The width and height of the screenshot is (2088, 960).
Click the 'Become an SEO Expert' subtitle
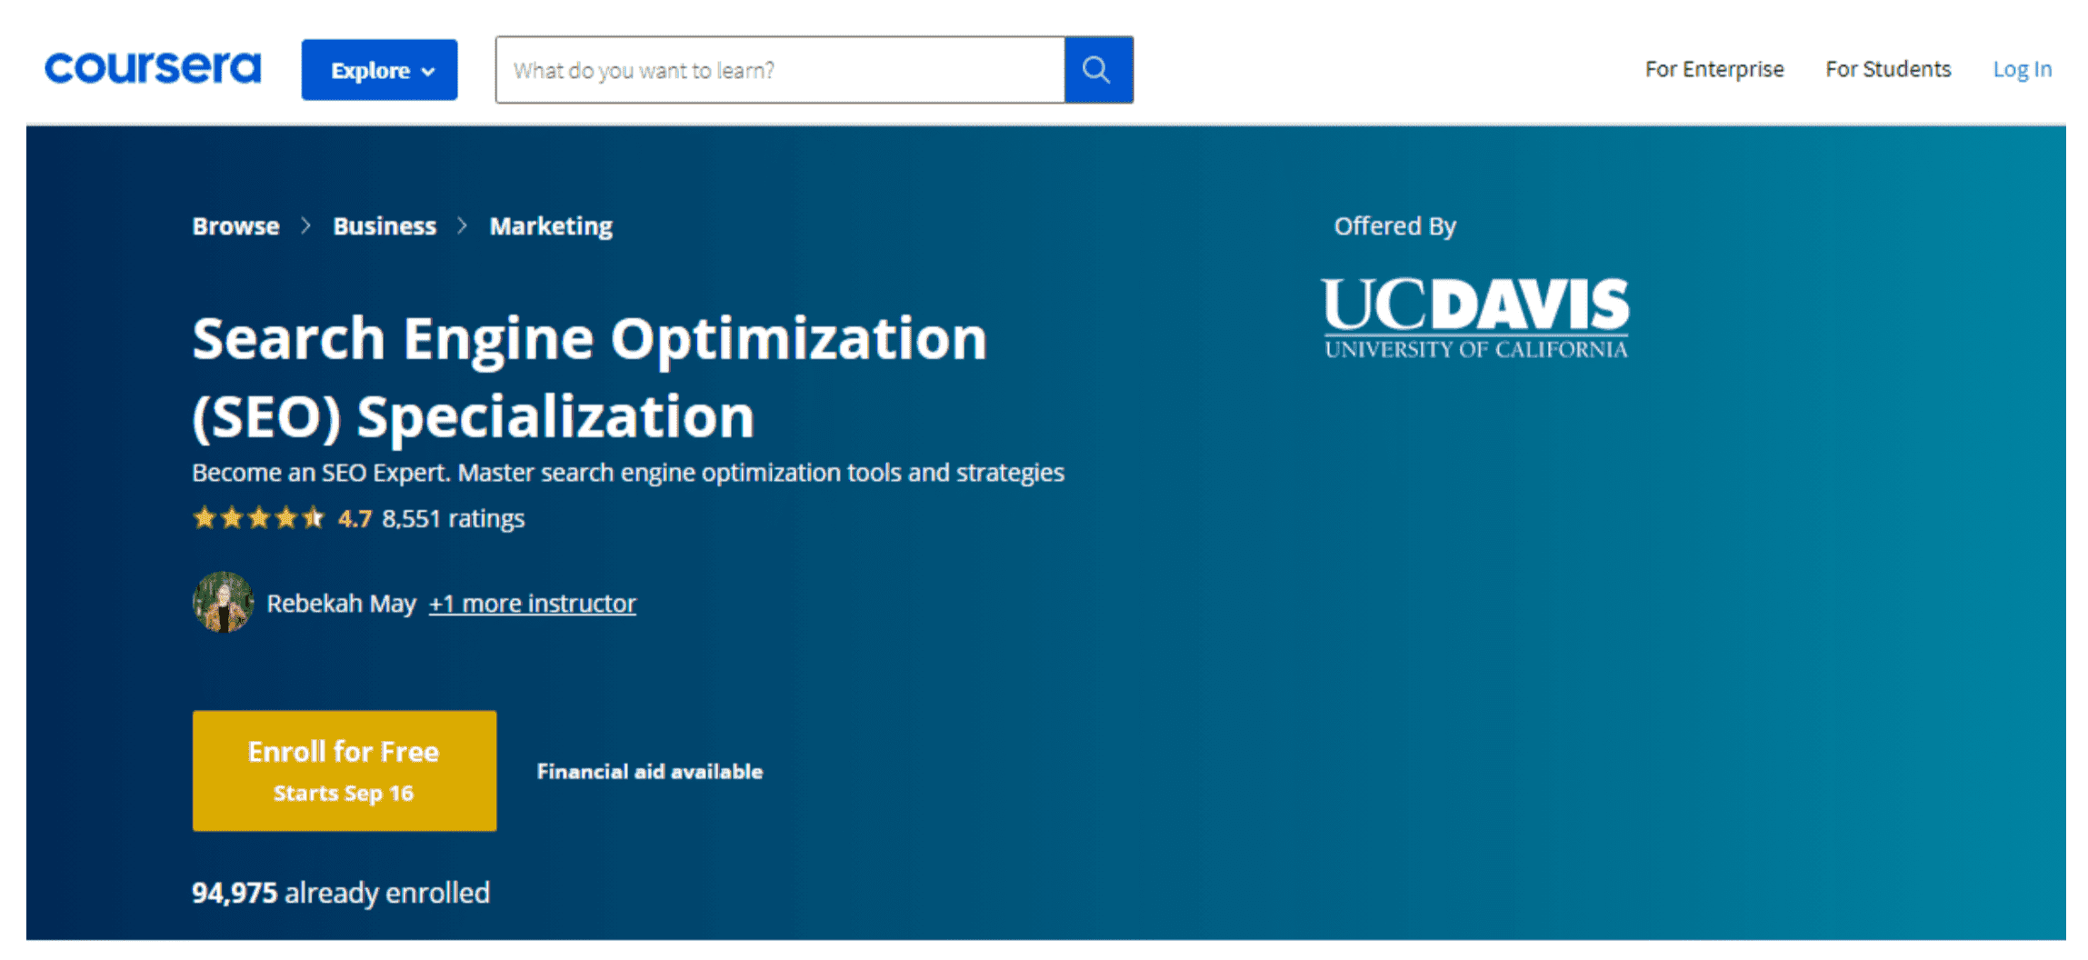(x=627, y=473)
